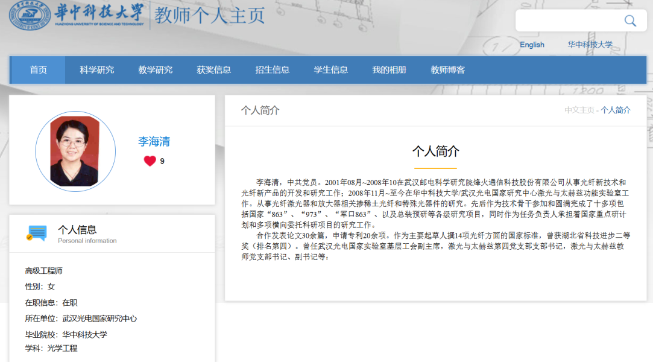
Task: Click the red heart like icon
Action: [150, 161]
